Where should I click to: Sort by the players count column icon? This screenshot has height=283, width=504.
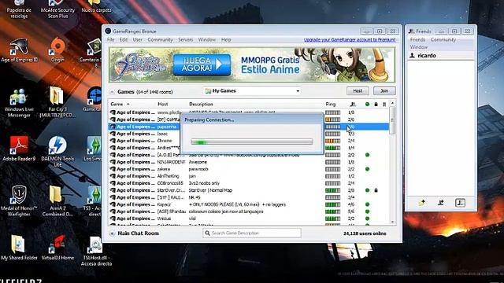click(x=353, y=105)
